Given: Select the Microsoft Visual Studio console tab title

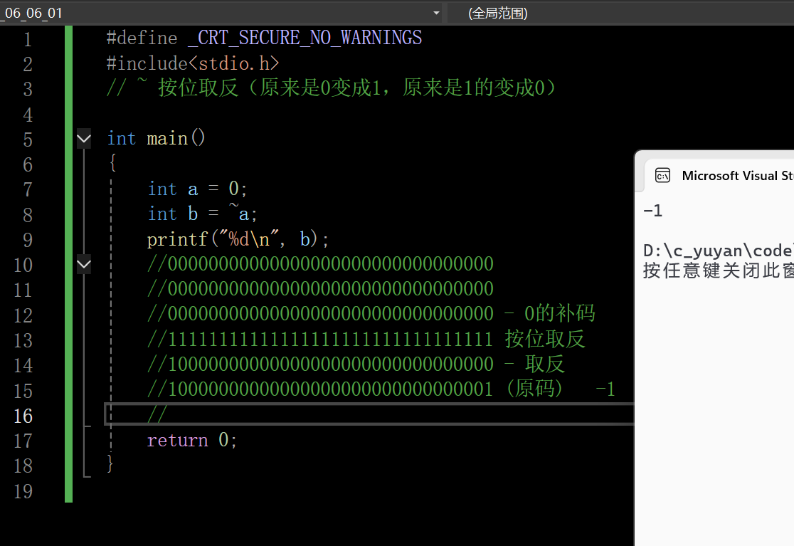Looking at the screenshot, I should (737, 176).
